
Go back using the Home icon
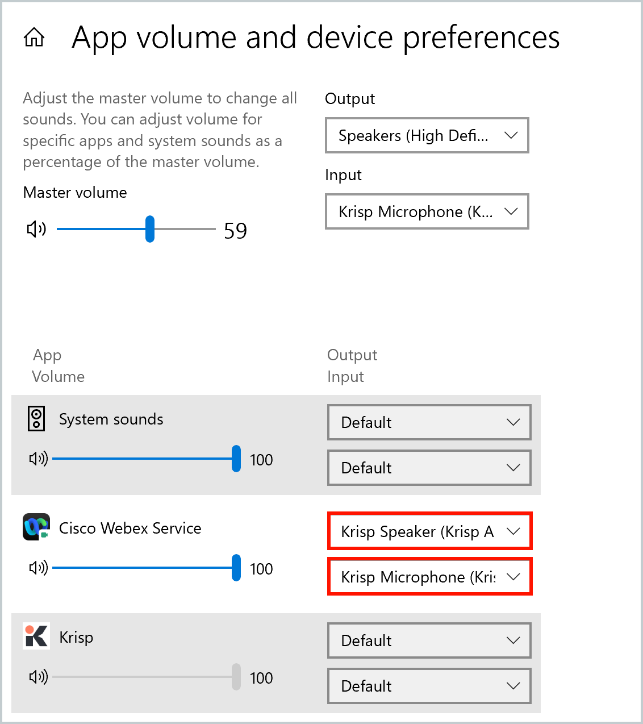pyautogui.click(x=34, y=38)
